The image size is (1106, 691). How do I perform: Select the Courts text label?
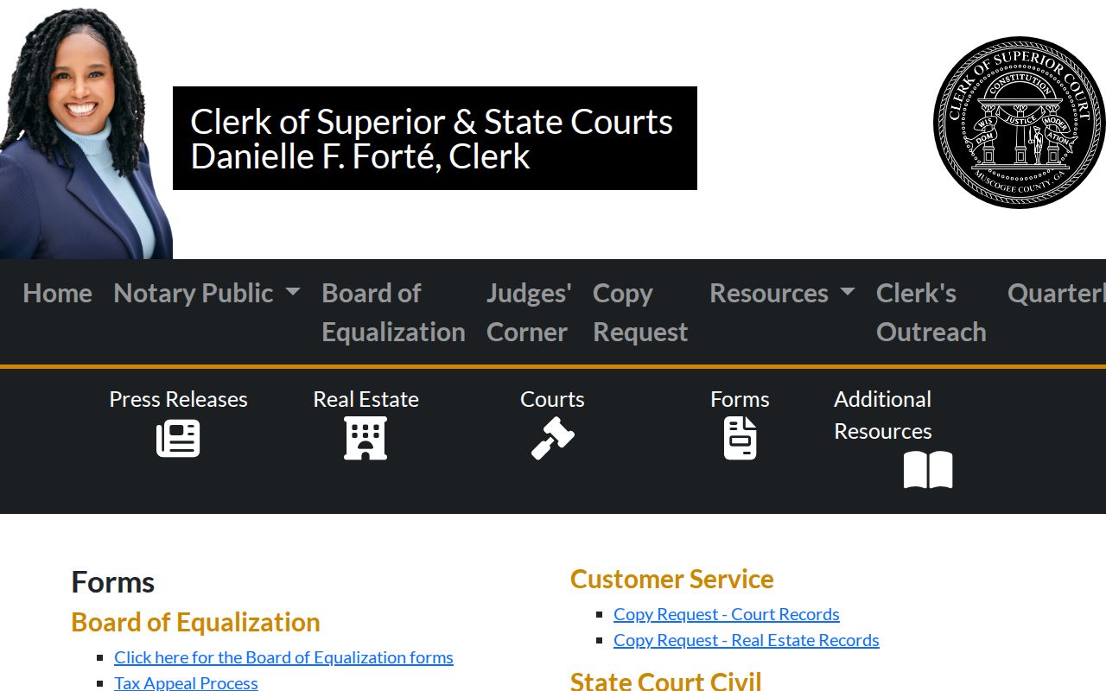(552, 399)
